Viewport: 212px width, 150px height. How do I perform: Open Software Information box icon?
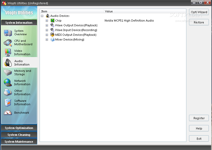tap(8, 103)
